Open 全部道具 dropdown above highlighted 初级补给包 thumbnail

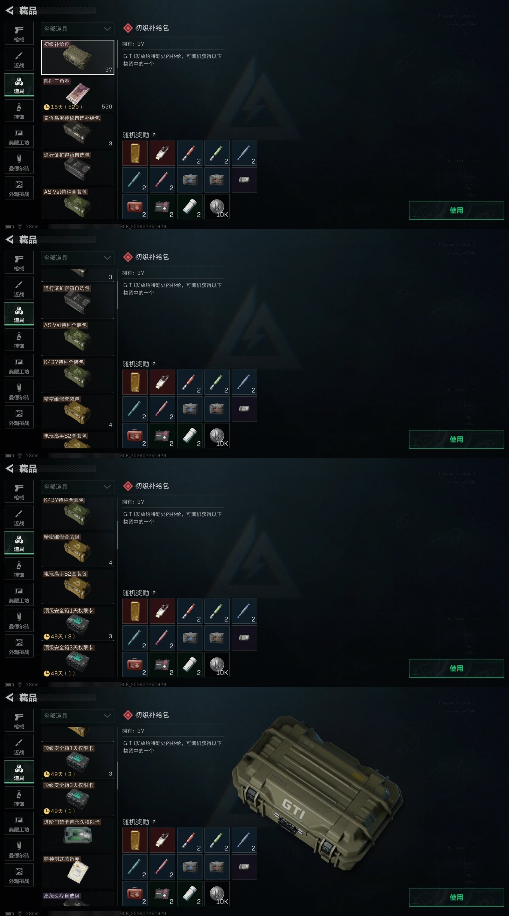78,29
